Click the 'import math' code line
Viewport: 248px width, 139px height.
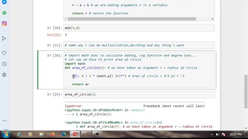pyautogui.click(x=75, y=64)
